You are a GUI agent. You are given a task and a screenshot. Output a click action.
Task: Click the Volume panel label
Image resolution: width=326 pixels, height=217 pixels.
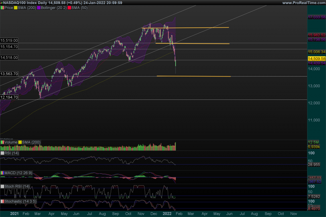coord(11,142)
